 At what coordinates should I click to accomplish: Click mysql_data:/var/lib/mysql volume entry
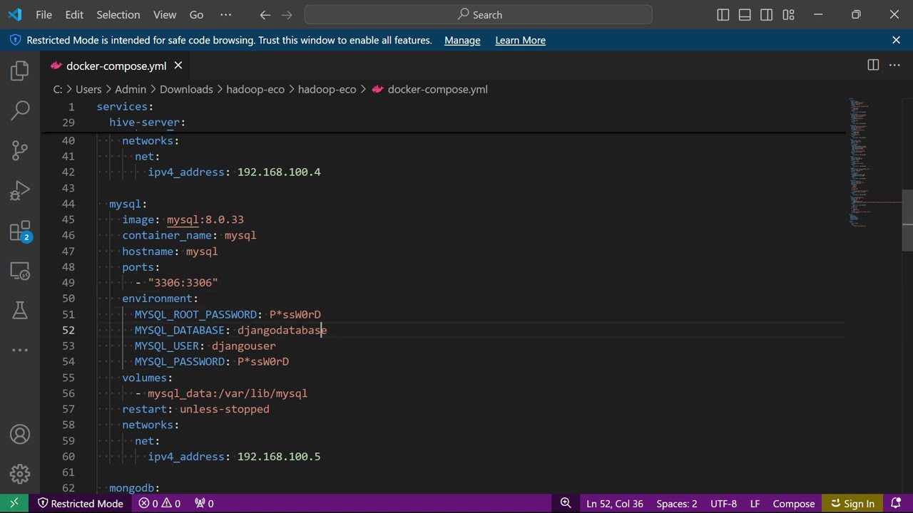228,393
